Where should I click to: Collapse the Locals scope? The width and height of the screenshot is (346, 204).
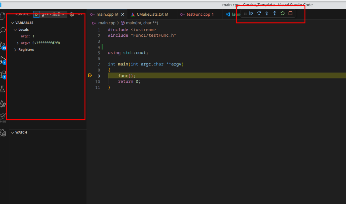(15, 30)
